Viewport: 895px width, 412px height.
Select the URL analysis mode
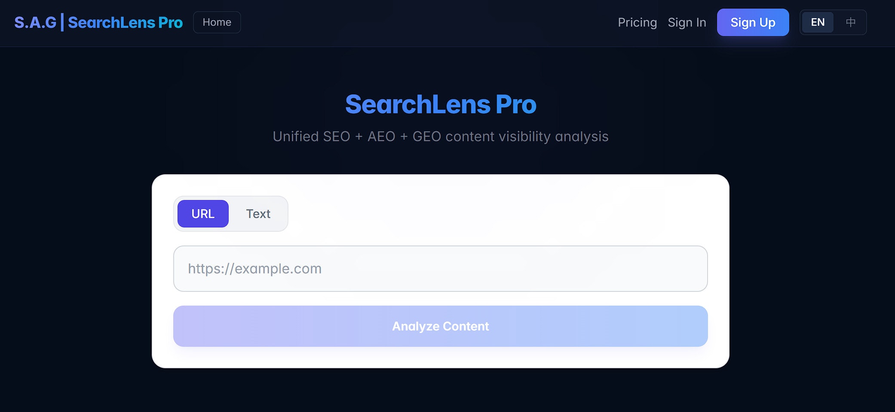coord(202,213)
